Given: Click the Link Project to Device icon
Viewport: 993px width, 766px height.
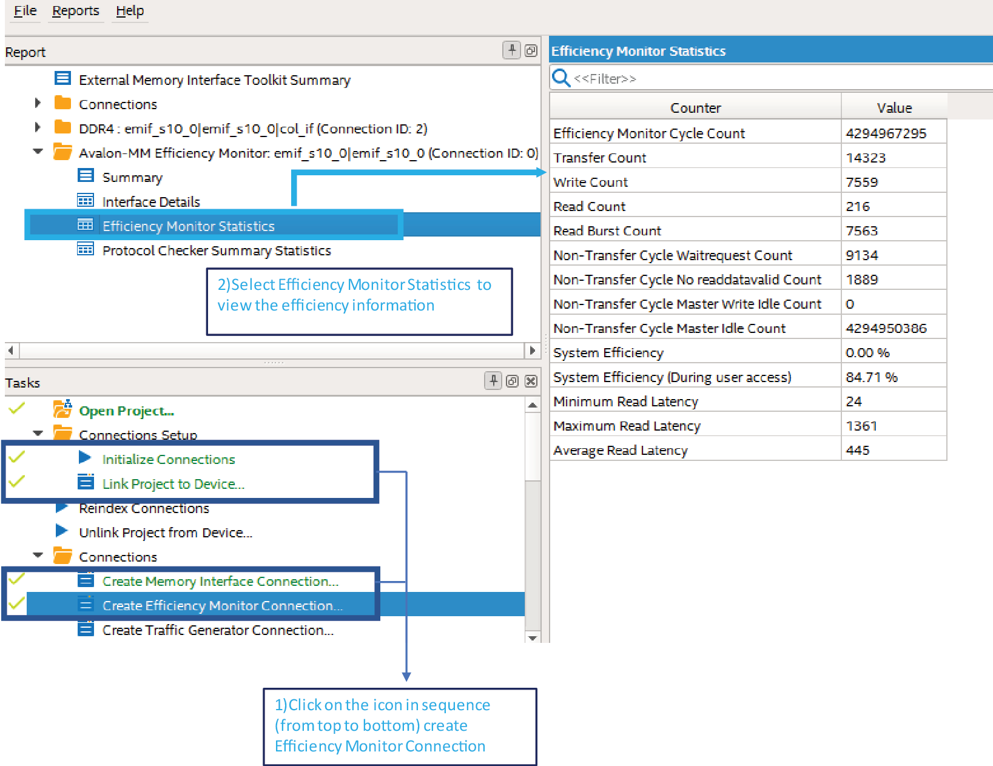Looking at the screenshot, I should tap(86, 482).
